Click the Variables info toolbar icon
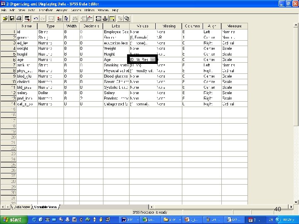Image resolution: width=299 pixels, height=224 pixels. (x=66, y=19)
